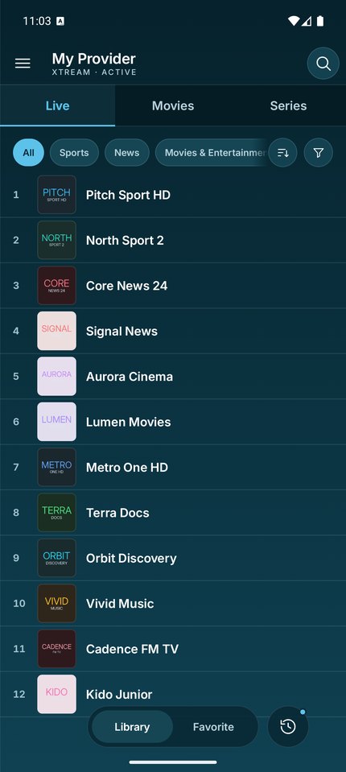Open the hamburger navigation menu
This screenshot has width=346, height=772.
pyautogui.click(x=23, y=64)
